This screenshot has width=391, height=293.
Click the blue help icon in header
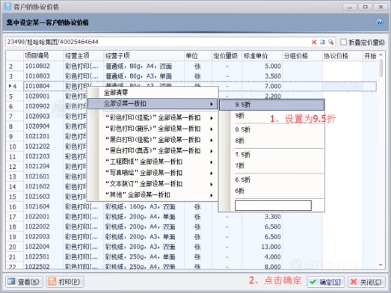coord(380,22)
